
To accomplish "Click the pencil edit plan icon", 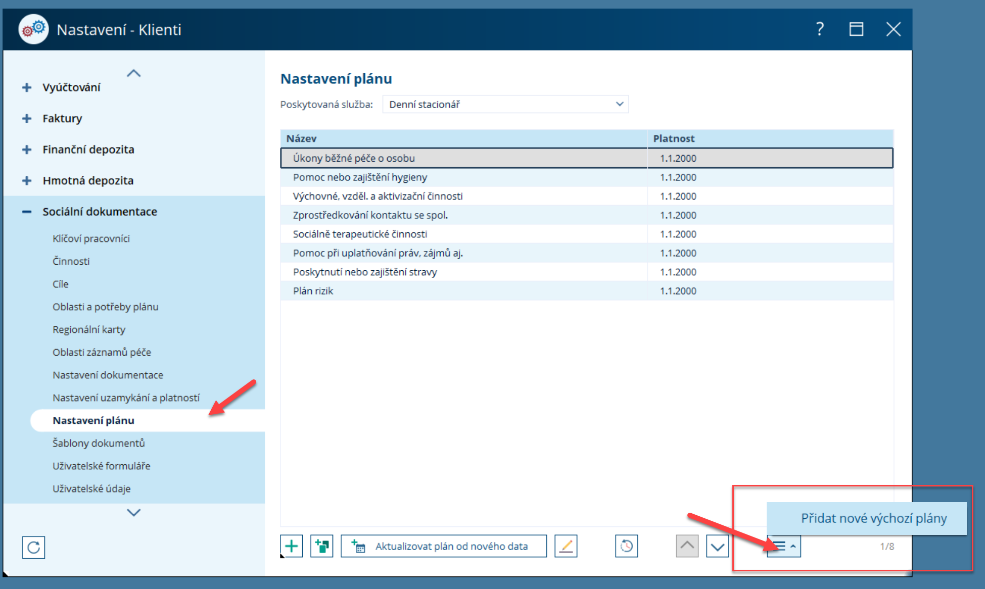I will click(566, 546).
